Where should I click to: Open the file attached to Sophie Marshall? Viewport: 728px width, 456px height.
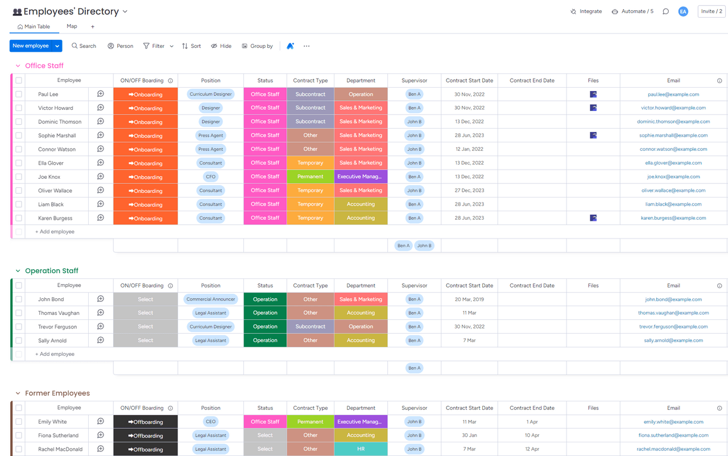(593, 135)
